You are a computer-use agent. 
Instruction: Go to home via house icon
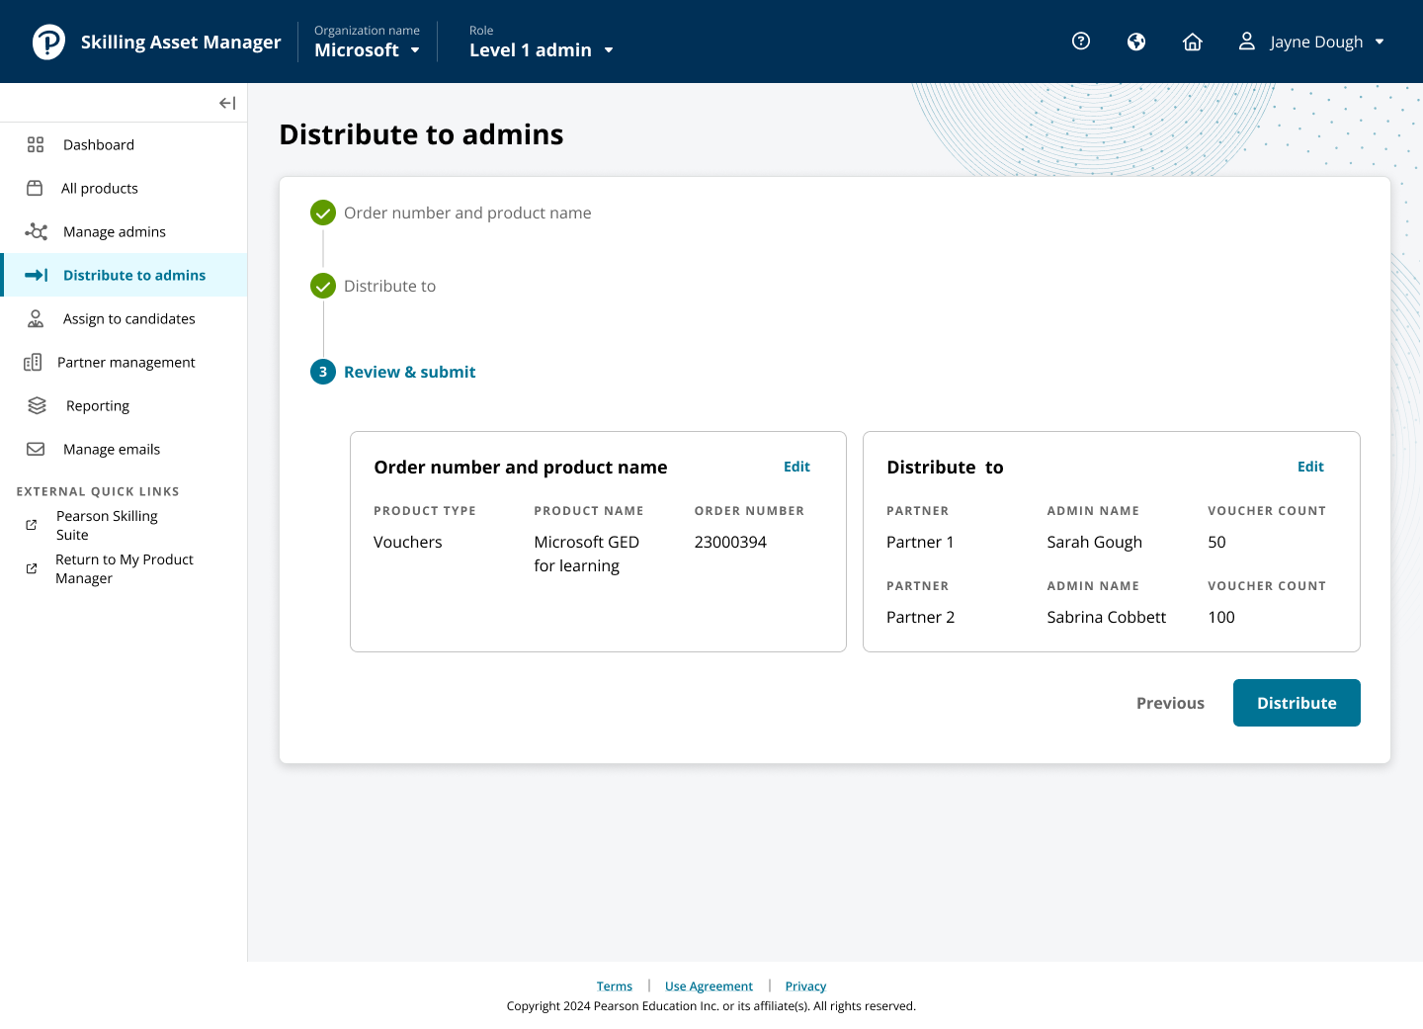pos(1193,42)
